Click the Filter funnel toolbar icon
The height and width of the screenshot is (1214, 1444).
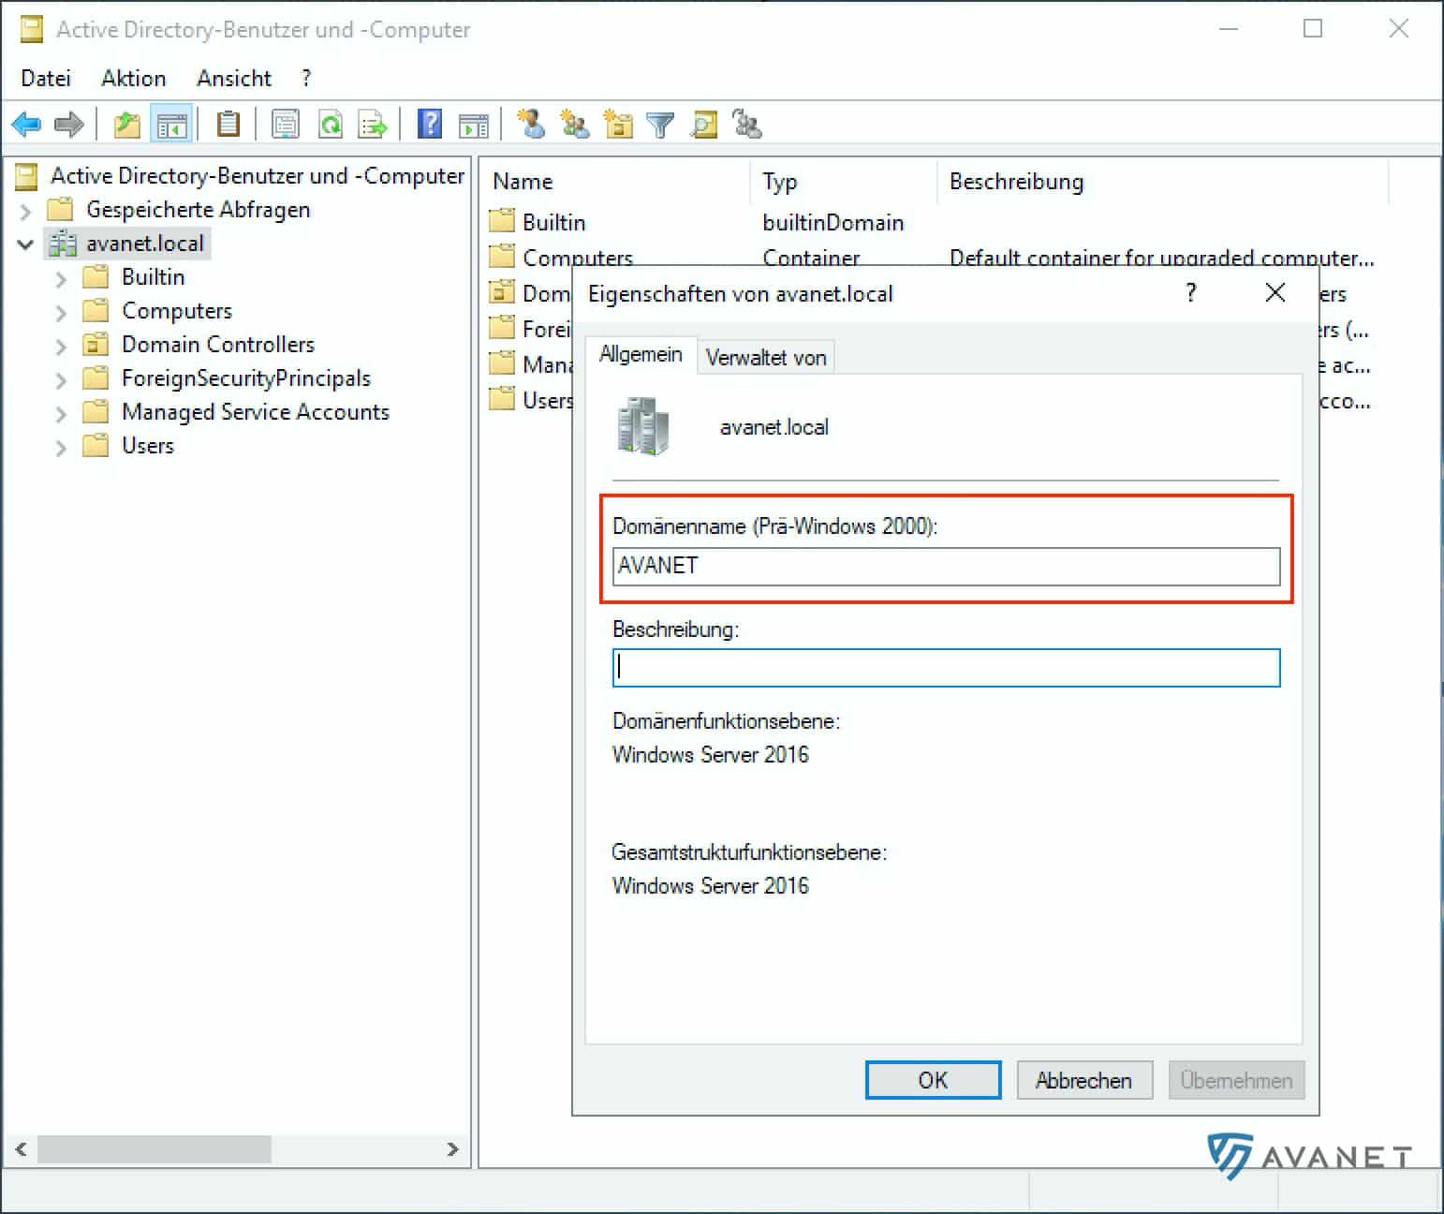660,125
